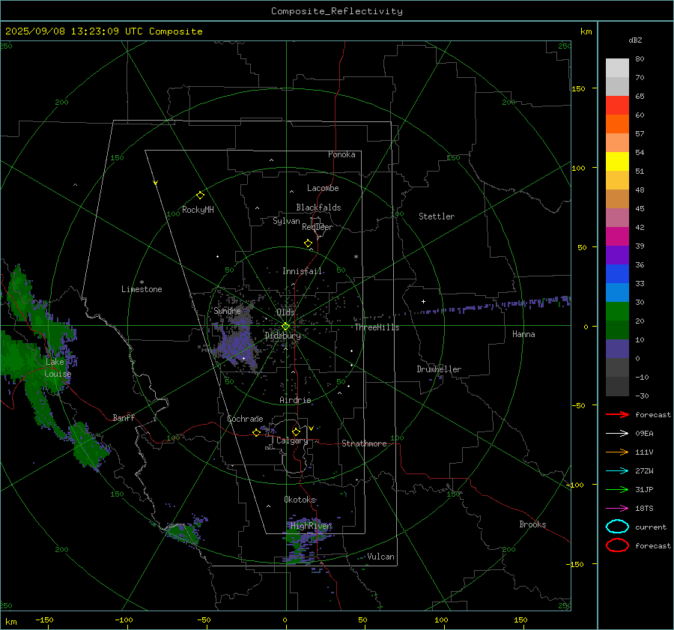
Task: Click the Stettler label
Action: pyautogui.click(x=437, y=216)
